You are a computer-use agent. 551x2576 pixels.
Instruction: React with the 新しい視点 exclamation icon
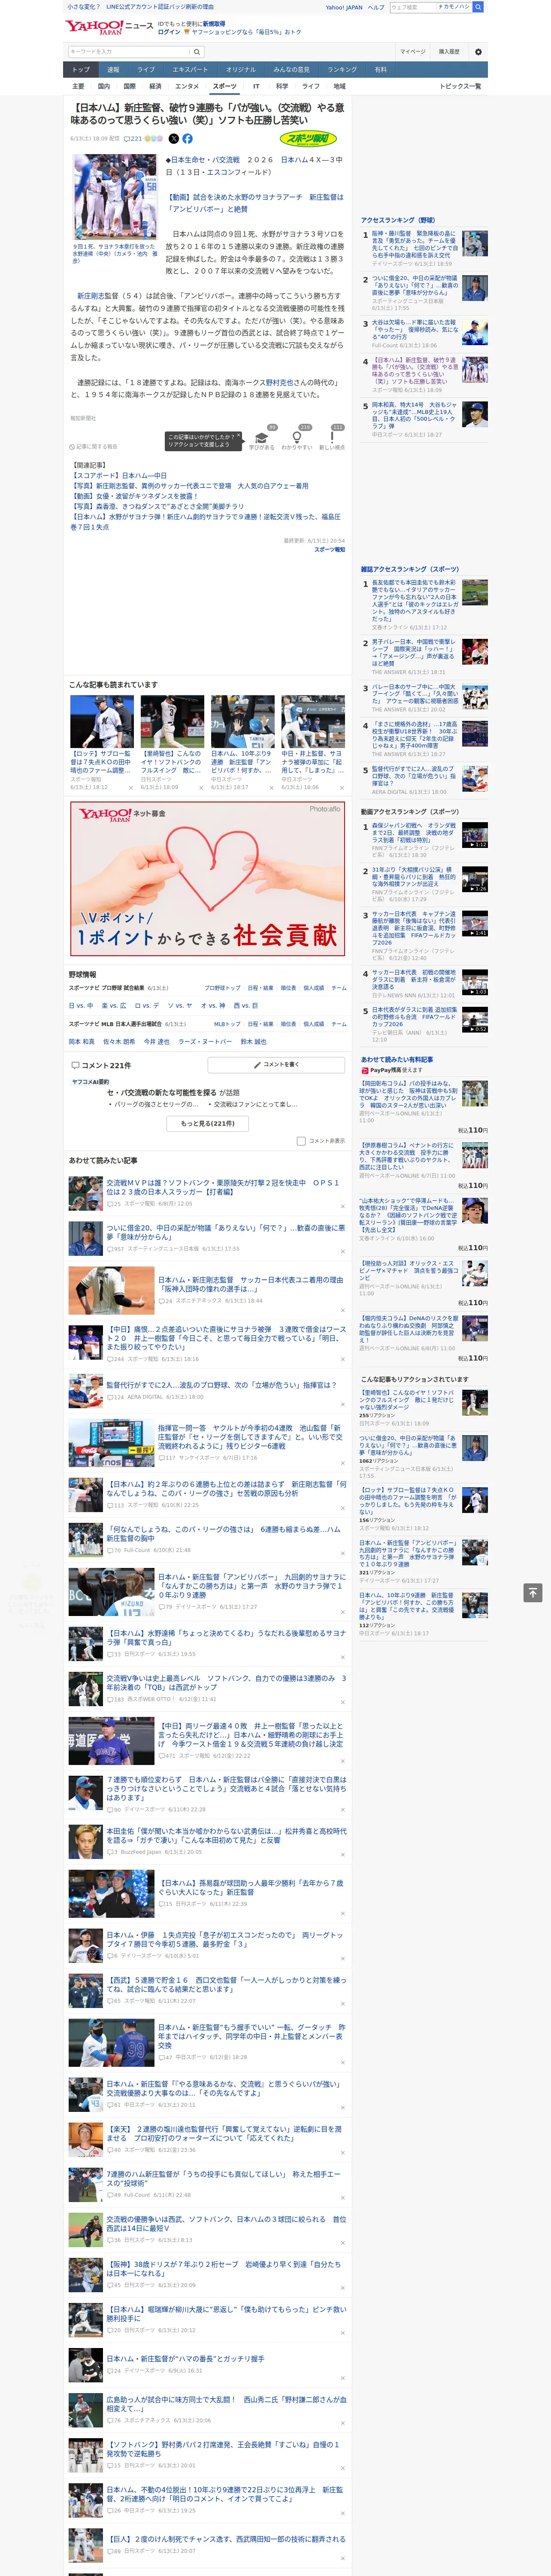(x=332, y=438)
